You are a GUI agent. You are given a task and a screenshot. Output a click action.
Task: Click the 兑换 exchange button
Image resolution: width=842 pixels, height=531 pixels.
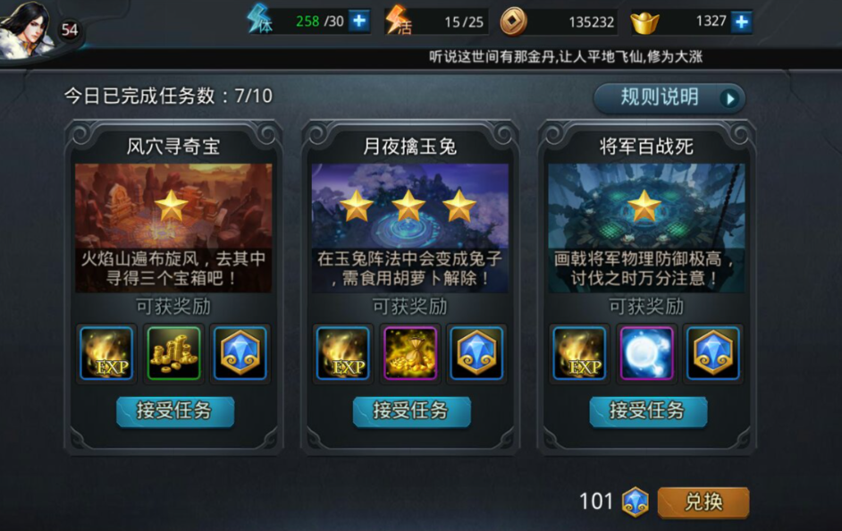703,502
